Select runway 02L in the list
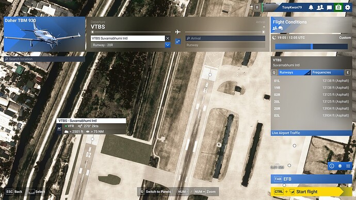This screenshot has height=200, width=356. pyautogui.click(x=311, y=115)
